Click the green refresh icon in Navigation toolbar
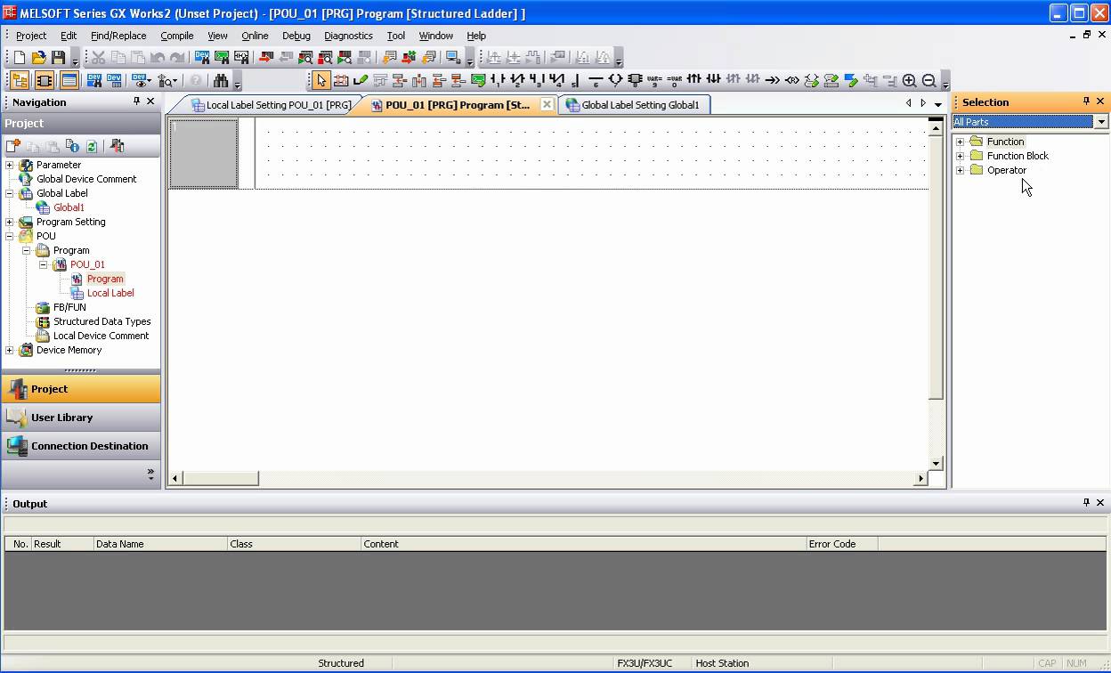1111x673 pixels. 91,146
